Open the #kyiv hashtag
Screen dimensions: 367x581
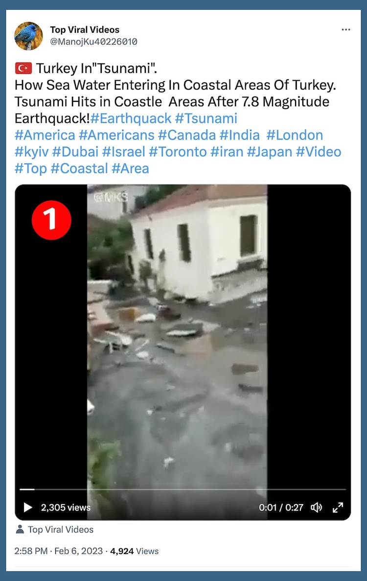click(x=31, y=152)
